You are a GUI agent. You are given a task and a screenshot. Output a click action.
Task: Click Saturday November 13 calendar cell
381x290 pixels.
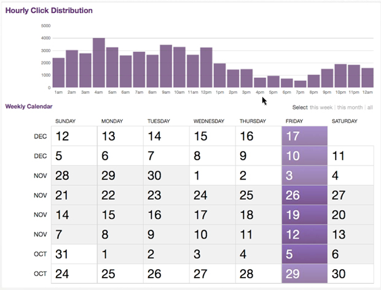click(350, 234)
